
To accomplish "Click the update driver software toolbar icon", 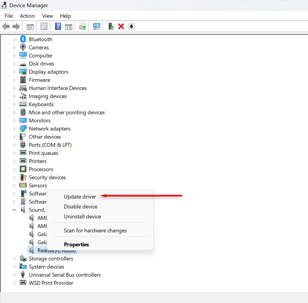I will [82, 26].
